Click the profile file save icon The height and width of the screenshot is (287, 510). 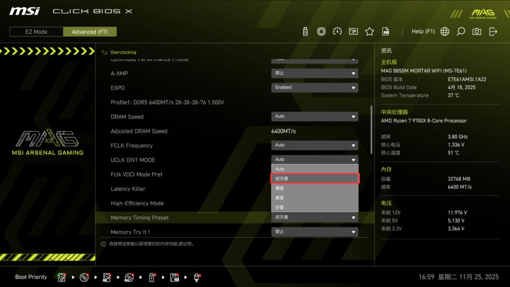385,32
